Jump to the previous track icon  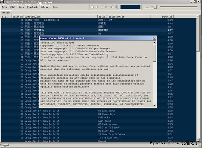[107, 7]
